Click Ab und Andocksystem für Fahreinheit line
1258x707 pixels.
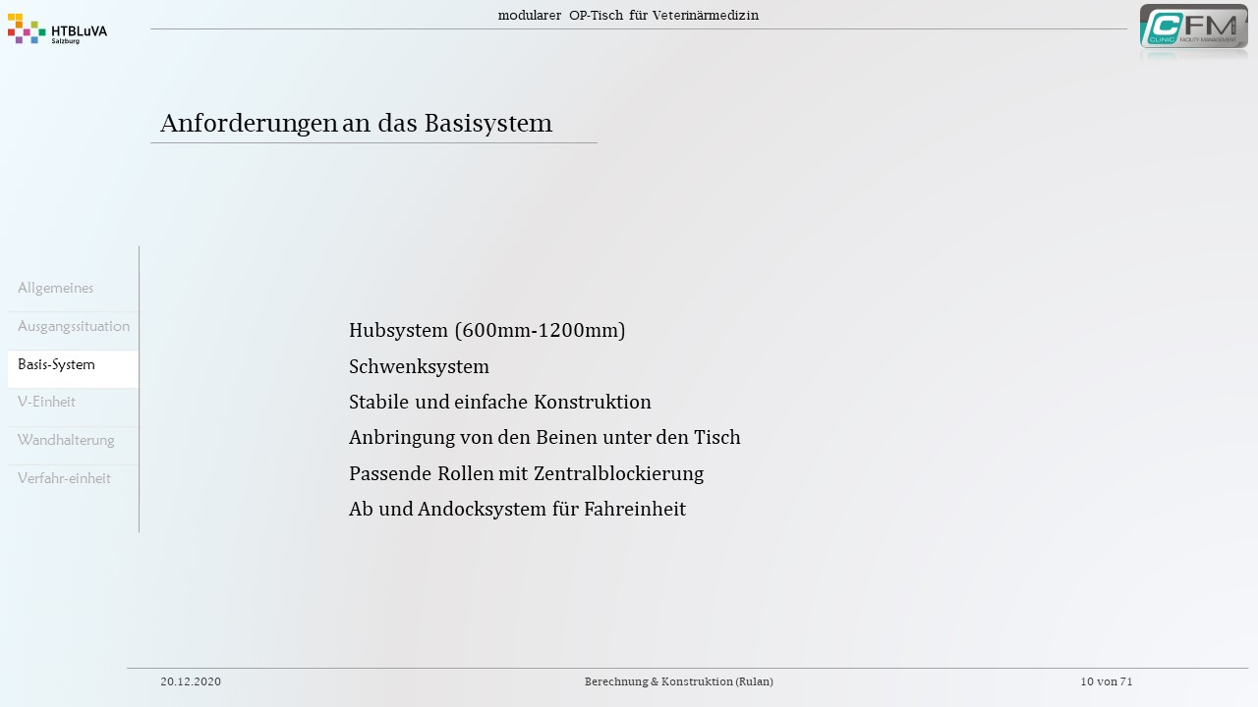pos(517,509)
